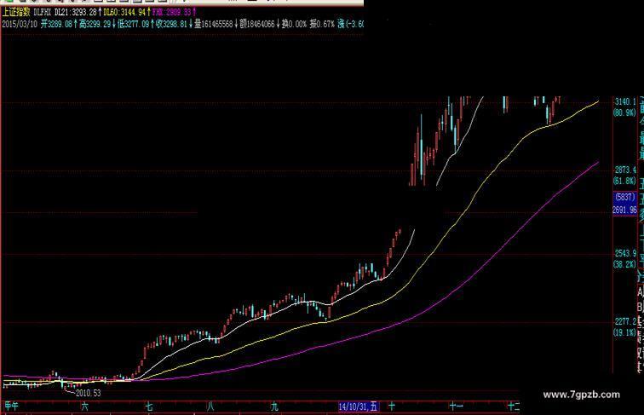Click the 2010.53 lowest price label
The image size is (644, 415).
tap(88, 393)
